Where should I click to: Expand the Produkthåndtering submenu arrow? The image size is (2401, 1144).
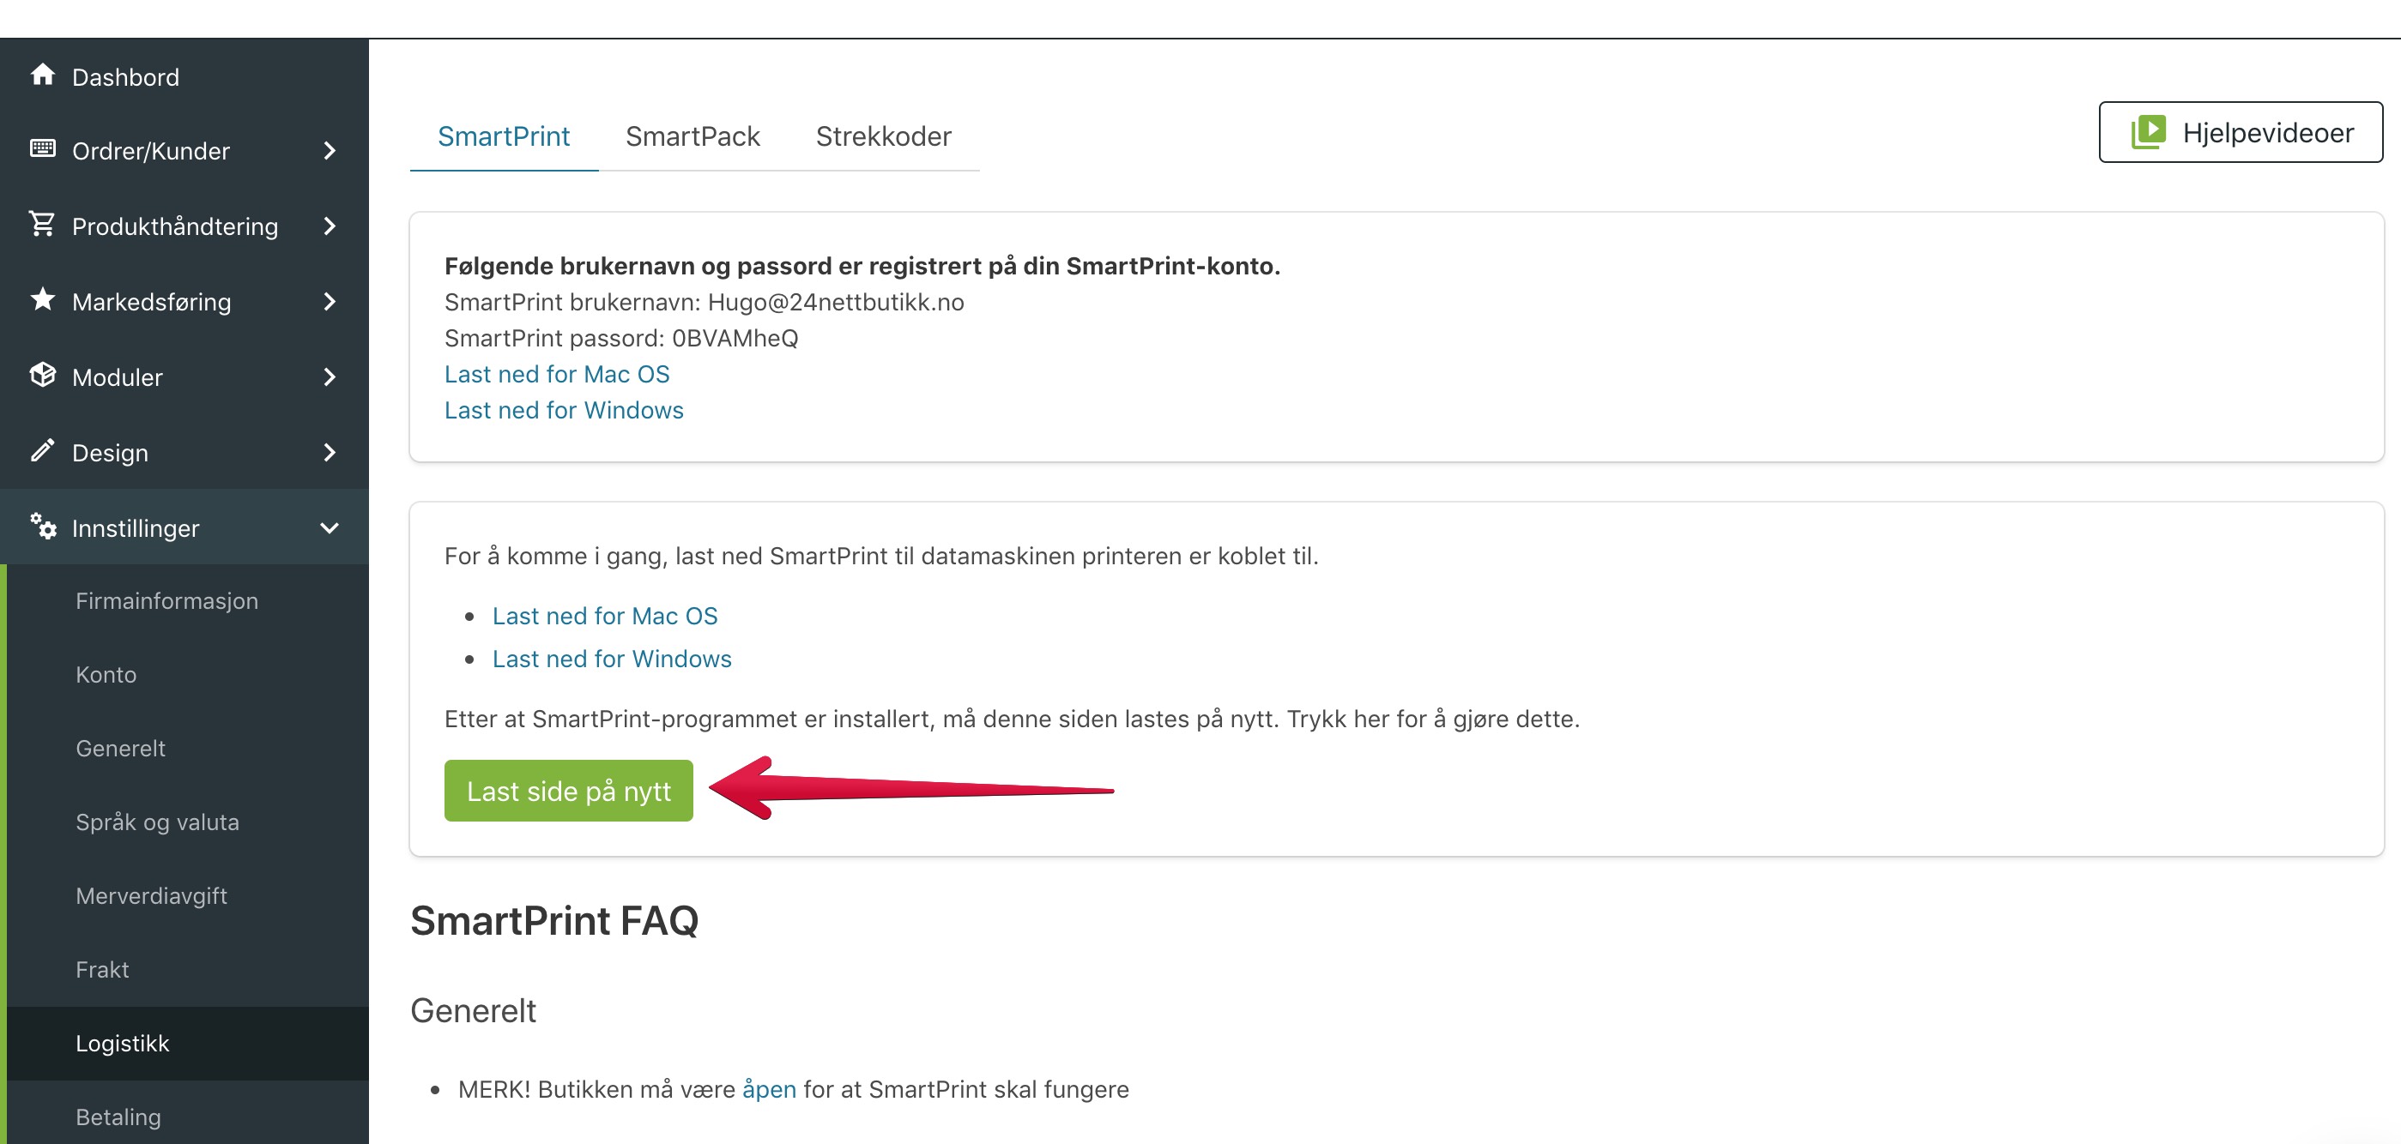point(329,226)
